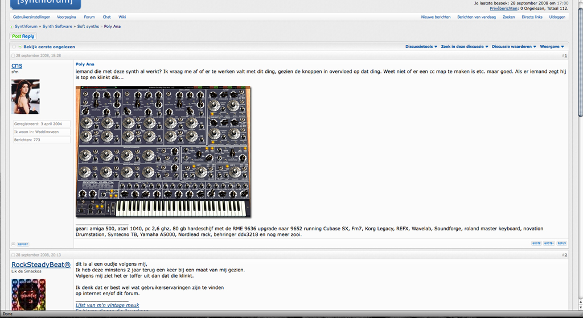The width and height of the screenshot is (583, 318).
Task: Open Berichten van vandaag
Action: pyautogui.click(x=477, y=17)
